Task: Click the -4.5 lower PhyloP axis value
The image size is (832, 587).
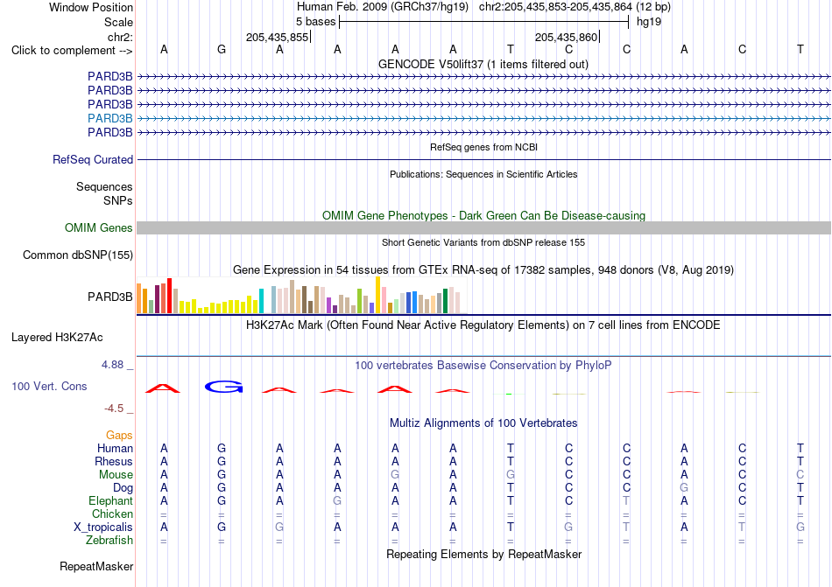Action: 114,408
